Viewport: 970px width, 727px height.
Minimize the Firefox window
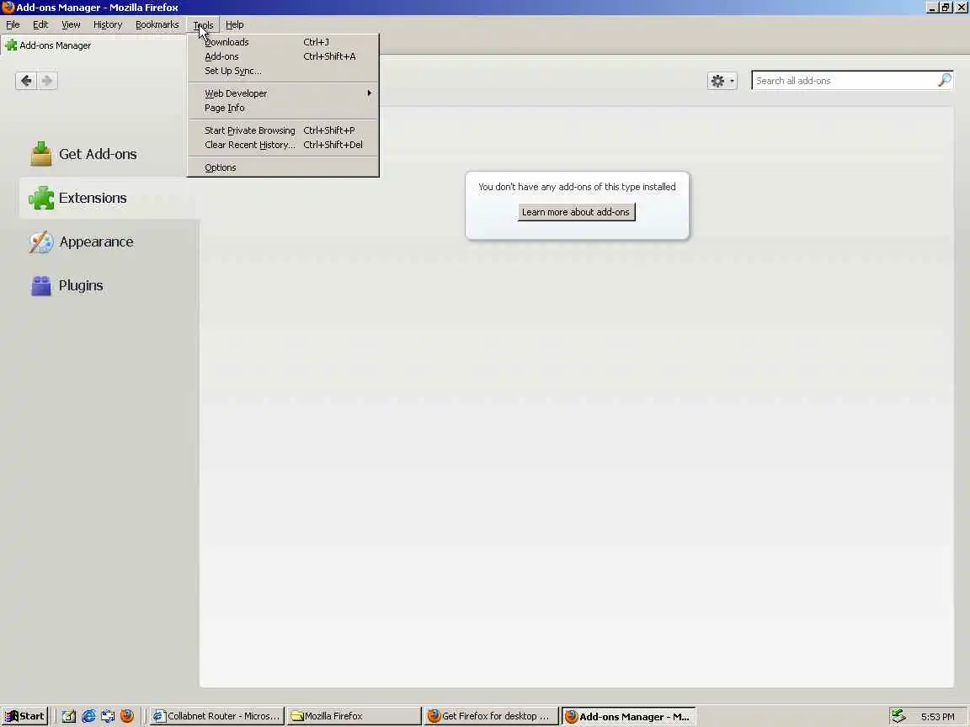[x=931, y=8]
